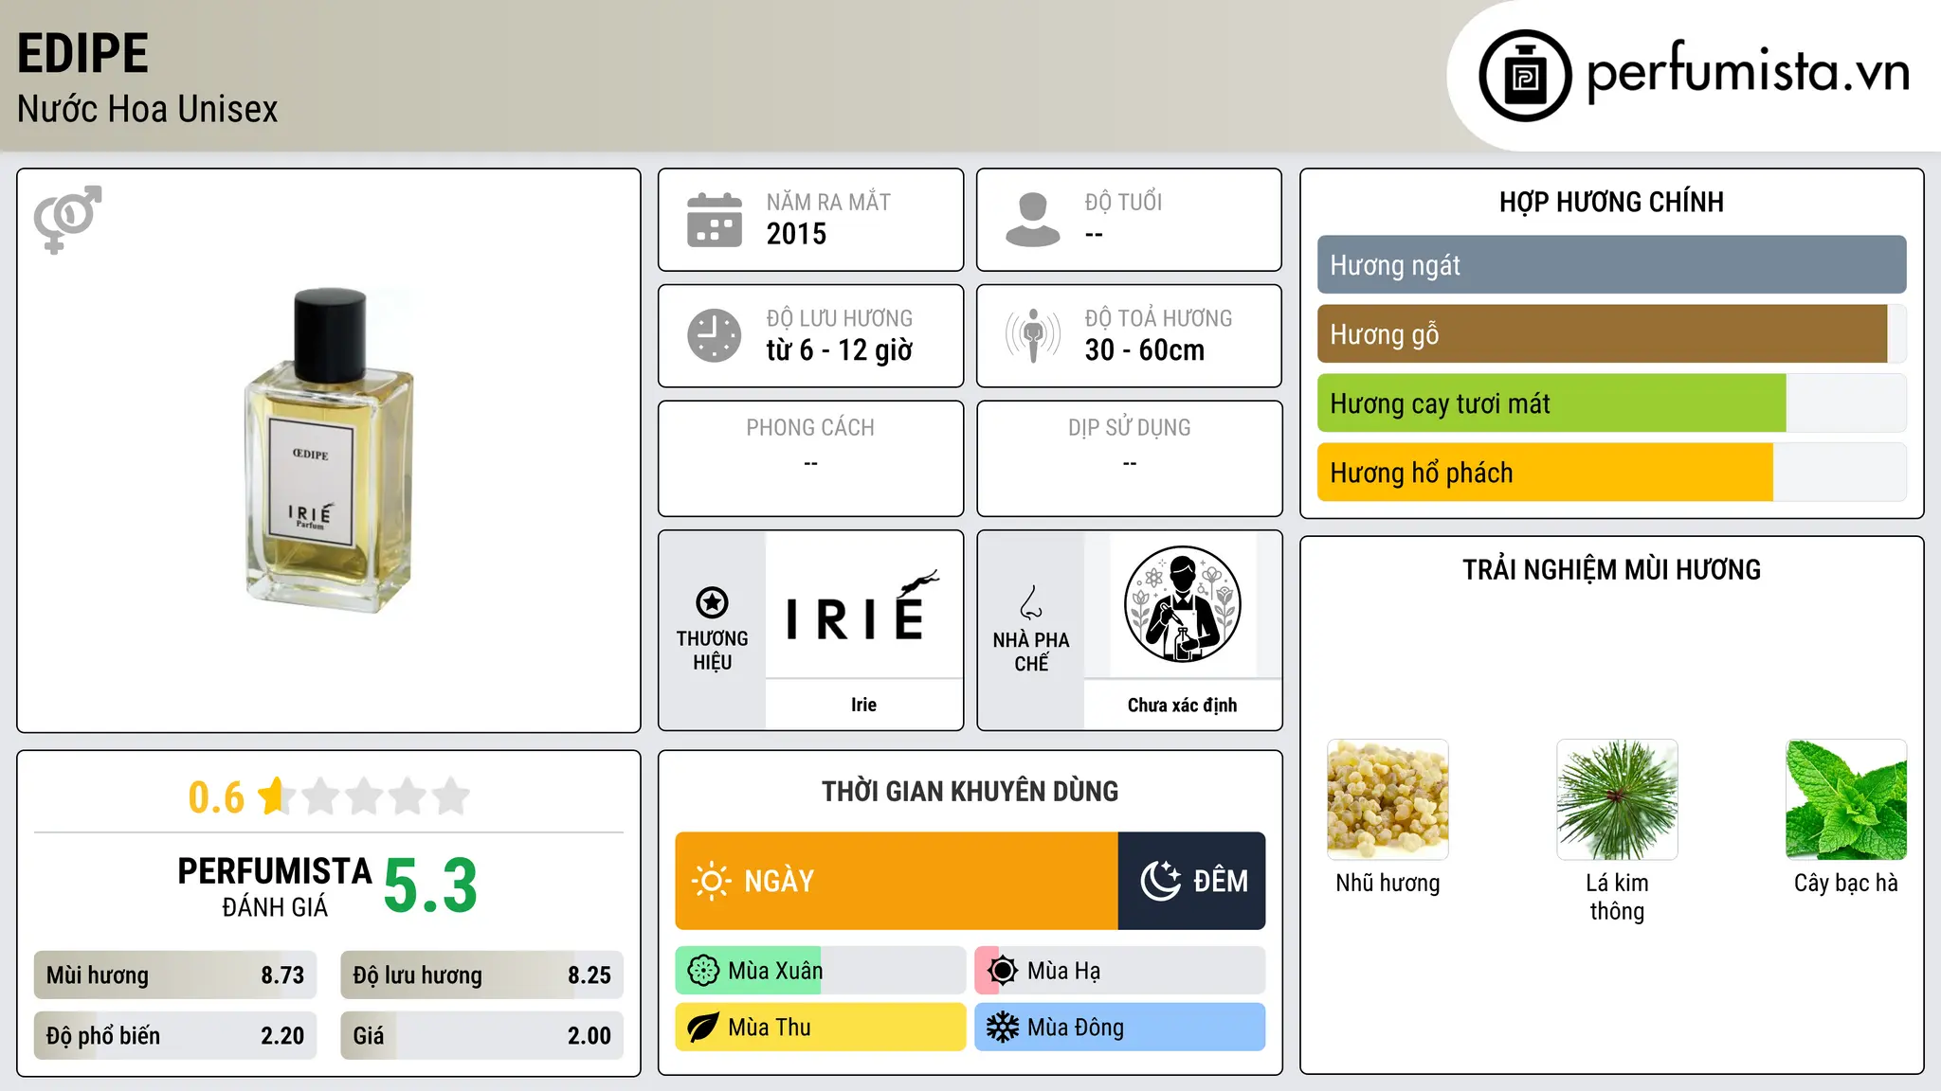The image size is (1941, 1091).
Task: Click the Độ phổ biến score bar
Action: (175, 1036)
